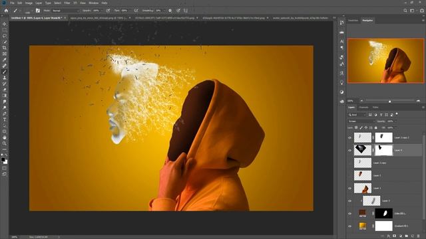426x239 pixels.
Task: Select the Healing Brush tool
Action: click(5, 66)
